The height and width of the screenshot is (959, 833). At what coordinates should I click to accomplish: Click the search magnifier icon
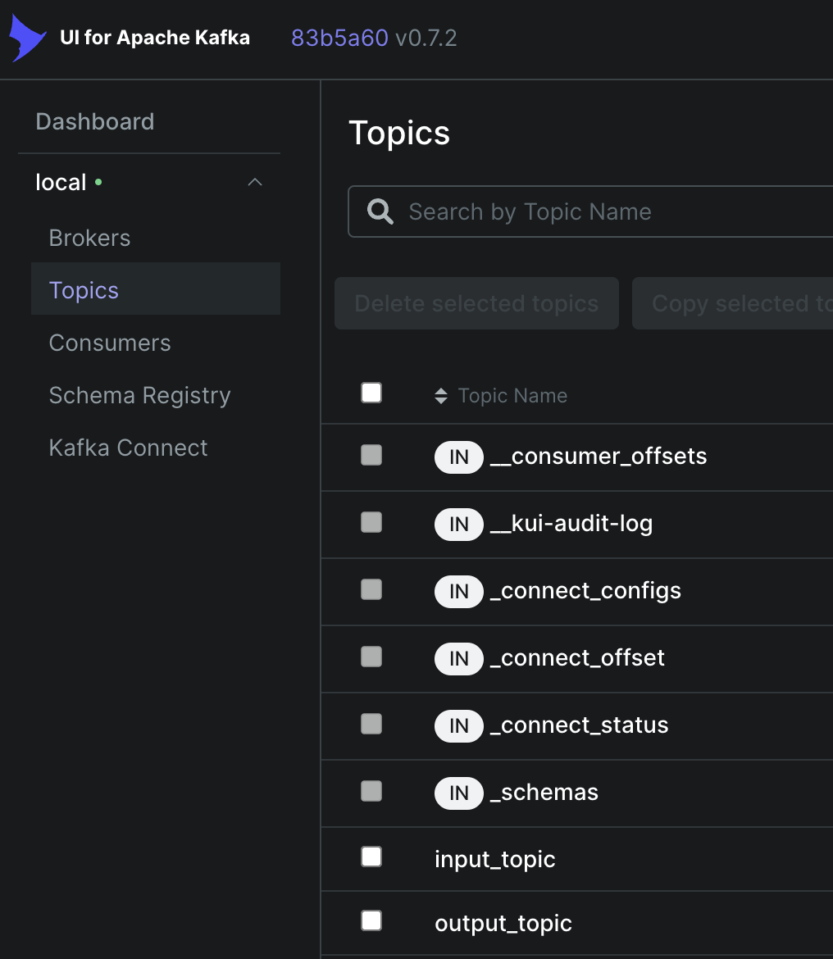click(380, 211)
